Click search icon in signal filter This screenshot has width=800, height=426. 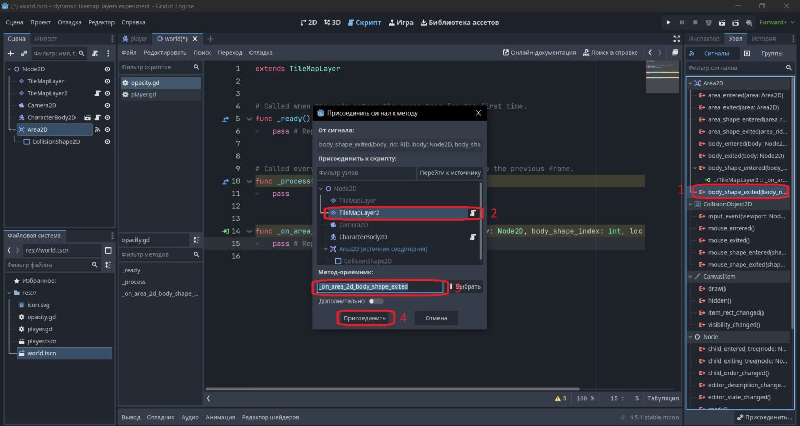[789, 68]
